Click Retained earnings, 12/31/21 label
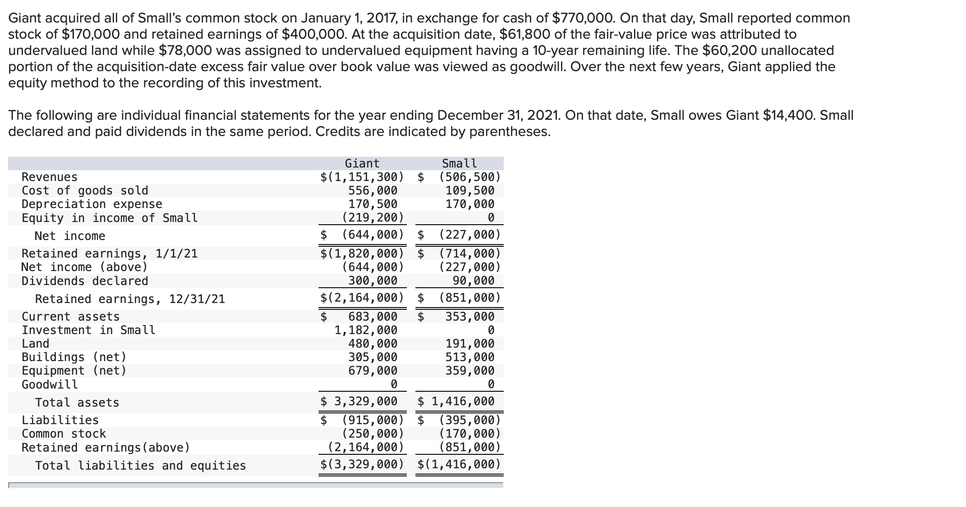This screenshot has height=507, width=966. [x=130, y=299]
